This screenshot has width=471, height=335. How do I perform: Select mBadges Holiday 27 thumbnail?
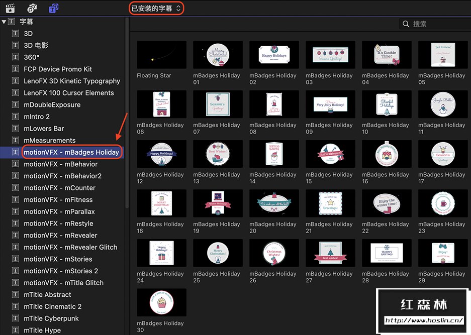click(x=330, y=253)
